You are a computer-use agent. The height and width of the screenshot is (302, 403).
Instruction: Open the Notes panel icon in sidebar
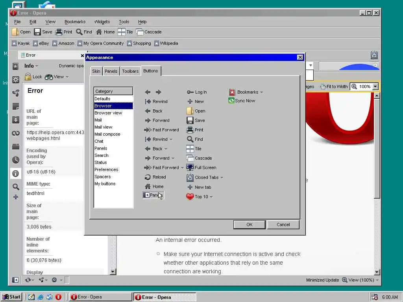pyautogui.click(x=15, y=106)
